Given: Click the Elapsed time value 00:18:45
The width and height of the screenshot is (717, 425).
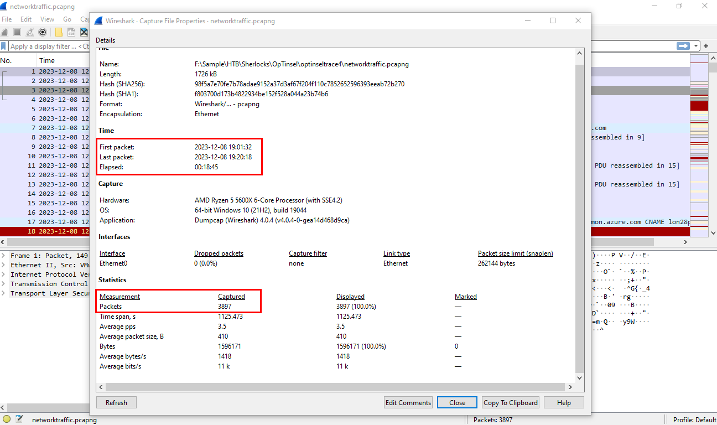Looking at the screenshot, I should coord(206,167).
